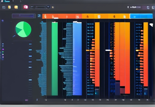Image resolution: width=155 pixels, height=107 pixels.
Task: Click the purple label at bottom left
Action: point(26,100)
